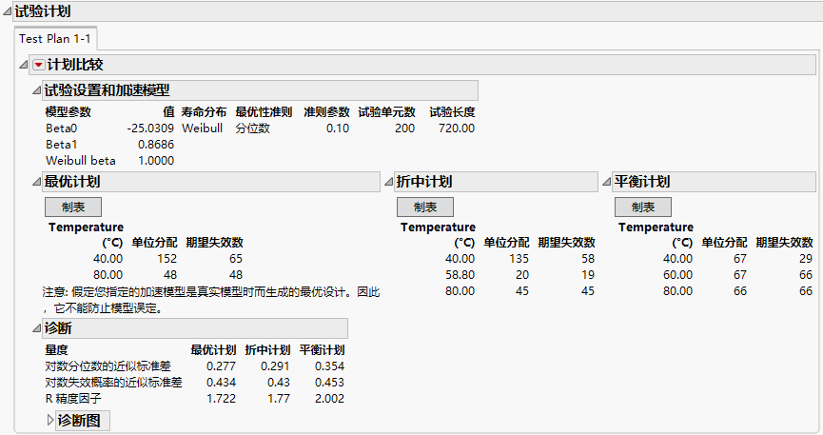The image size is (823, 435).
Task: Click the R 精度因子 row label
Action: pos(73,399)
